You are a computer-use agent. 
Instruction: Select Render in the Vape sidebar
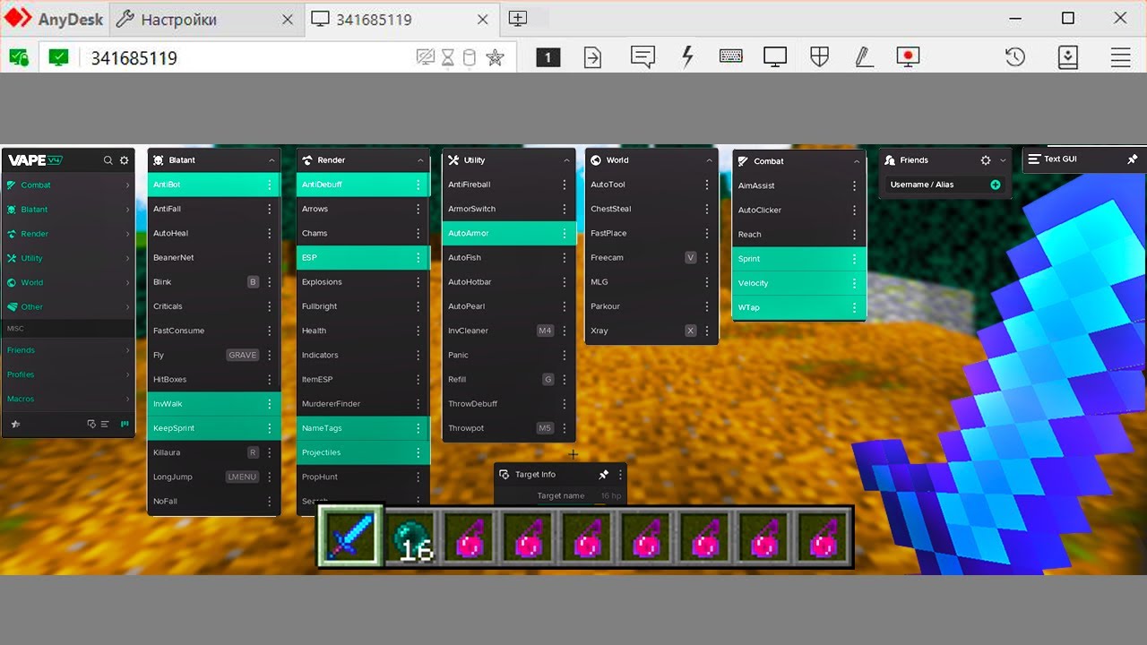pos(67,234)
